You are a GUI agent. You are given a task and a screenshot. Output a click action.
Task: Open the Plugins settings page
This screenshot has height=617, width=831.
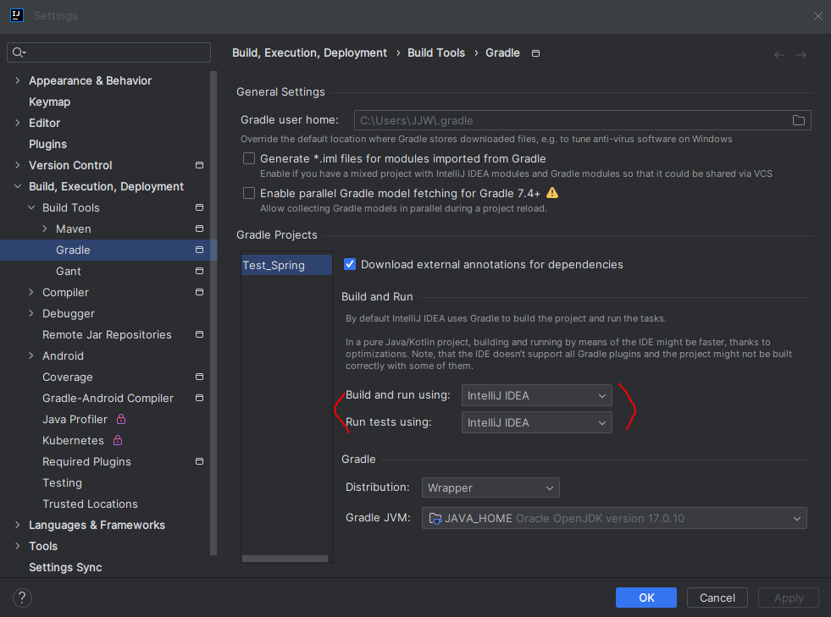click(47, 144)
